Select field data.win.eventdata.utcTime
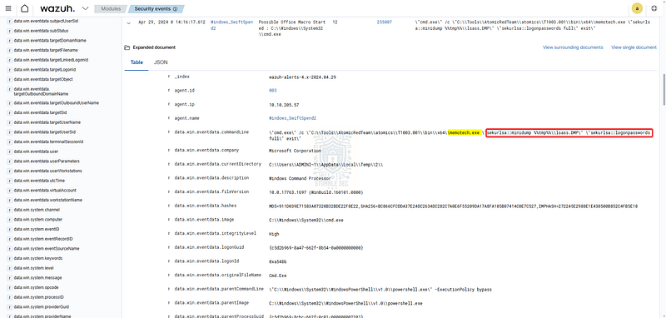Viewport: 666px width, 318px height. tap(39, 181)
